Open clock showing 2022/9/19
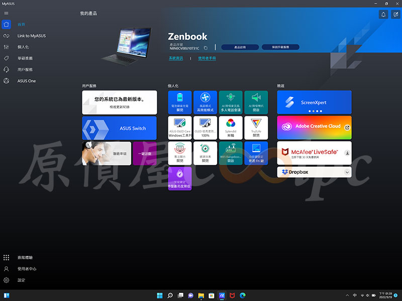The height and width of the screenshot is (301, 402). click(385, 295)
